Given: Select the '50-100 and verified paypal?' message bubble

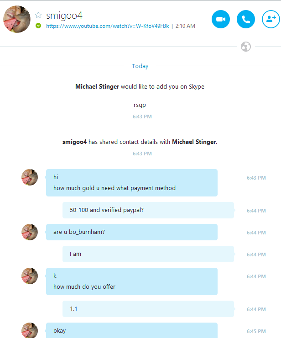Looking at the screenshot, I should 148,210.
